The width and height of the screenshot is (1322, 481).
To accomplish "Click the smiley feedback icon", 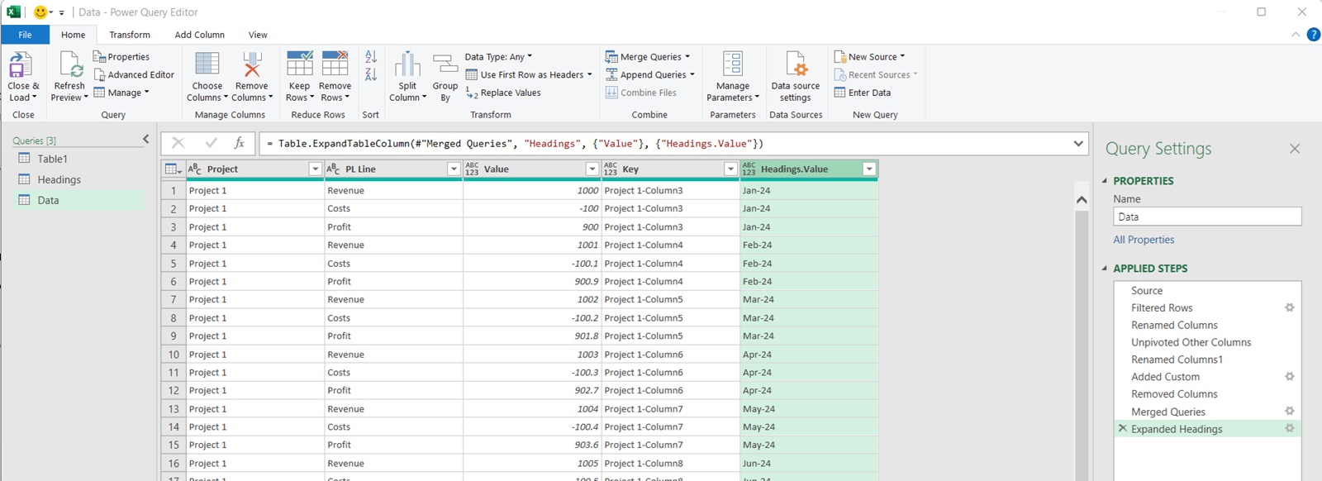I will pos(40,12).
